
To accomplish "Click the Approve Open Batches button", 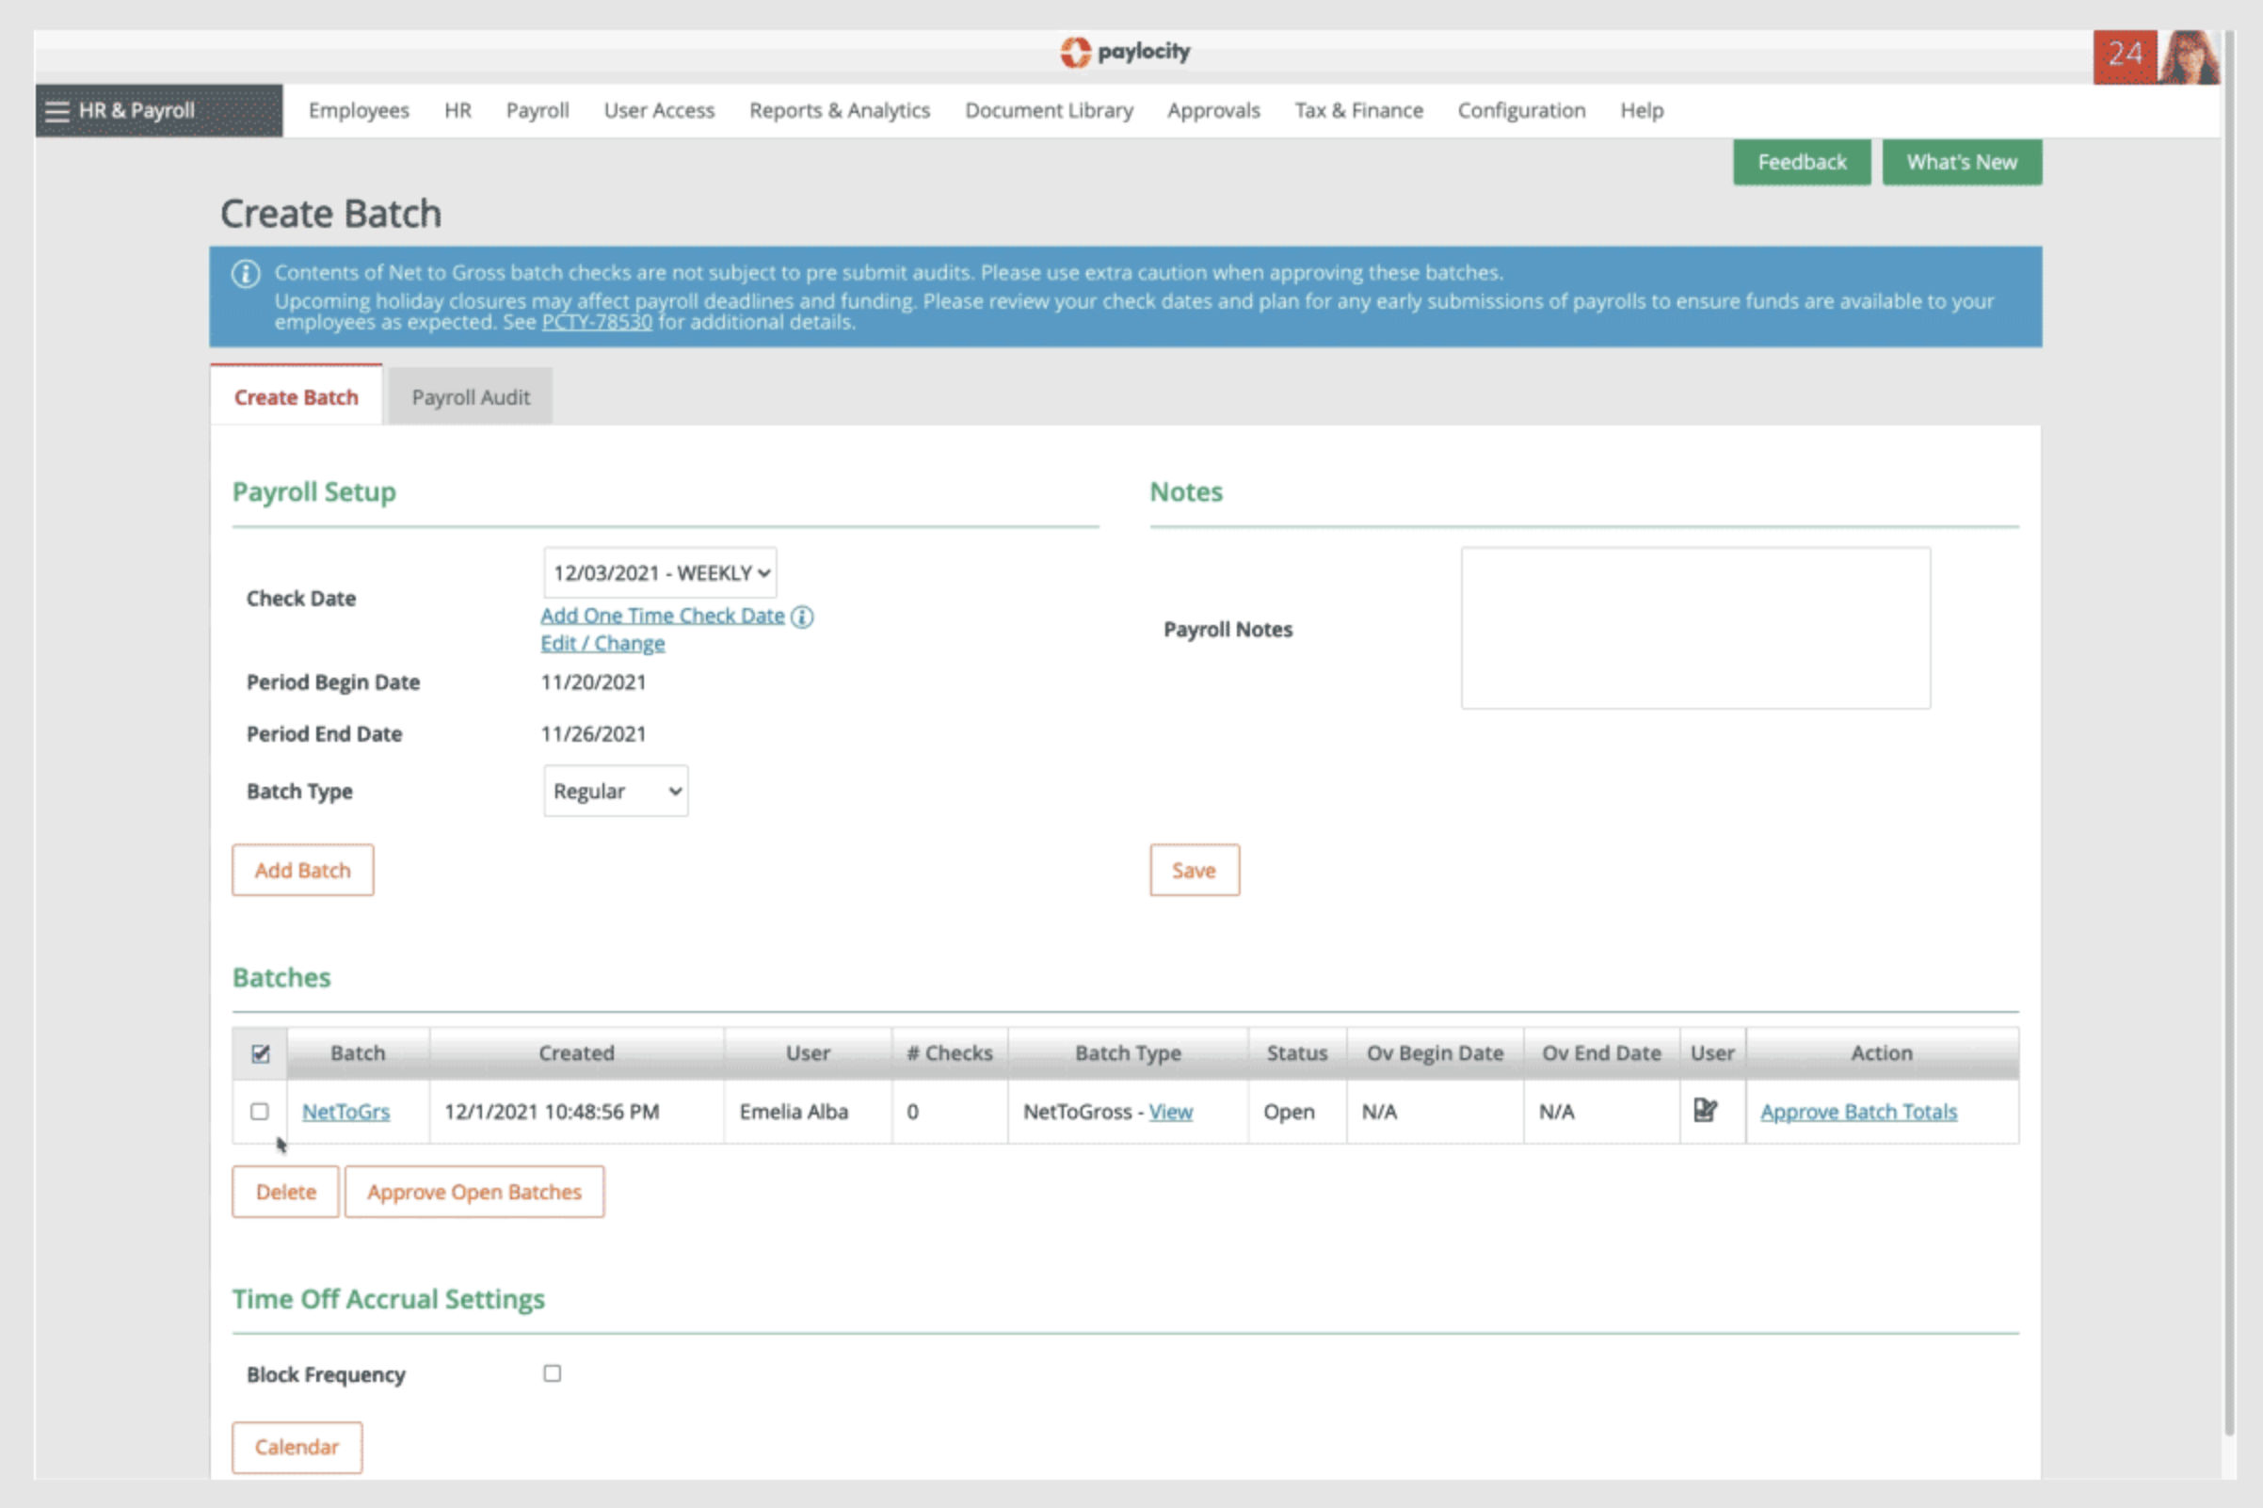I will 474,1192.
